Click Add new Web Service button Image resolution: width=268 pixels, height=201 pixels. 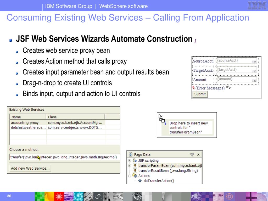click(30, 168)
